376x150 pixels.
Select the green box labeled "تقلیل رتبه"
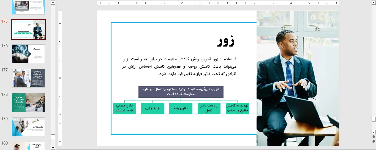[181, 108]
